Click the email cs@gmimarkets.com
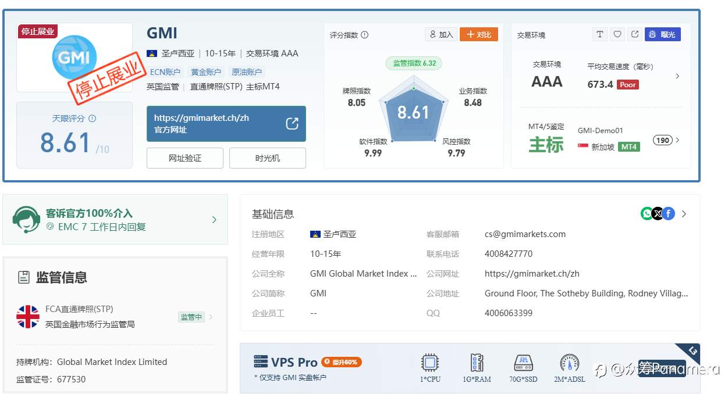This screenshot has width=728, height=394. pos(525,234)
